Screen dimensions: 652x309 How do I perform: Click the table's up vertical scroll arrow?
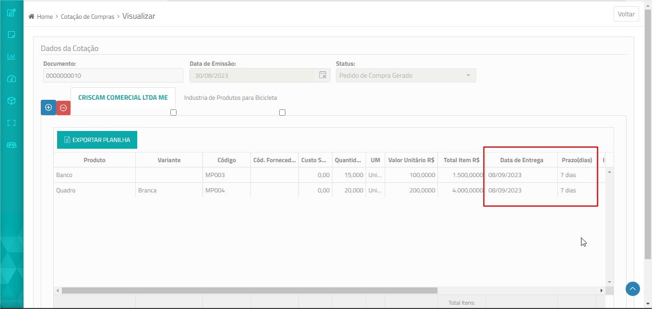(x=610, y=172)
